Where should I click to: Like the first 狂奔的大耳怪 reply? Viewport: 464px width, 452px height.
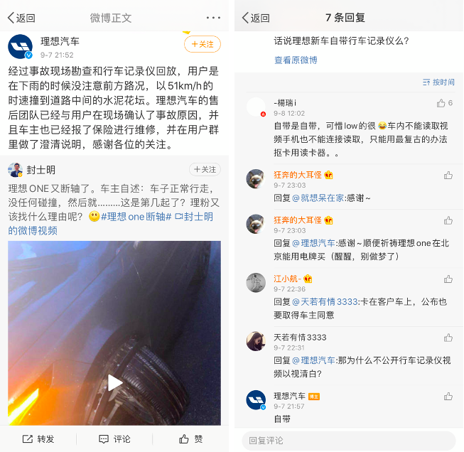[448, 176]
